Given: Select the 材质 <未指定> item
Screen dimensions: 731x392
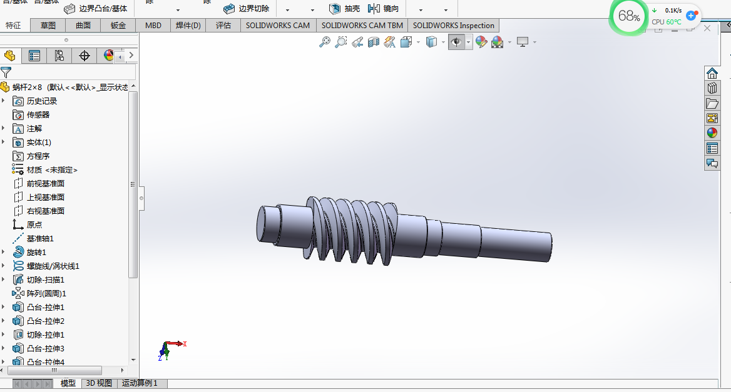Looking at the screenshot, I should (45, 170).
